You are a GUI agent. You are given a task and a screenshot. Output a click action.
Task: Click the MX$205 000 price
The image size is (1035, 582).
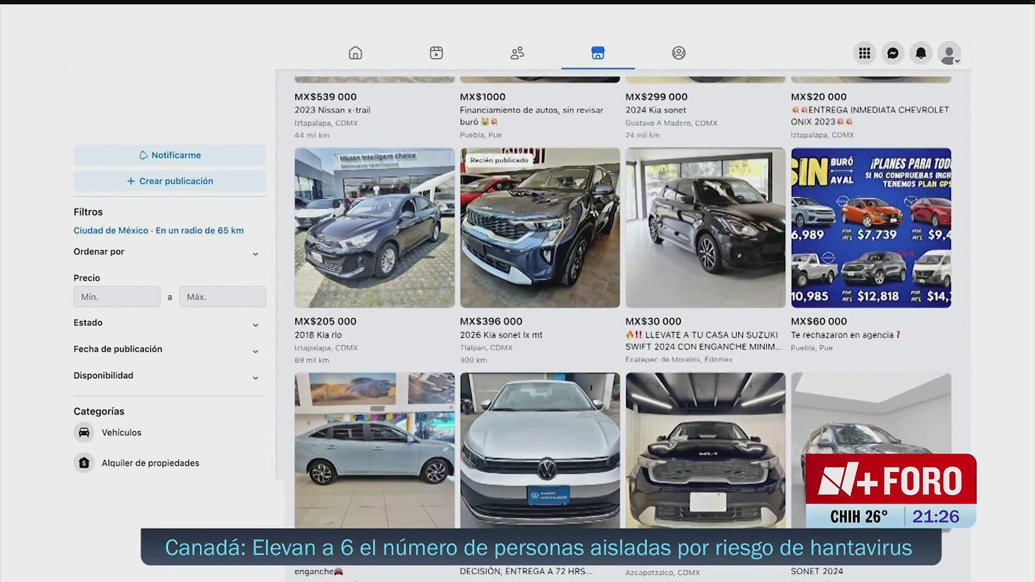[326, 322]
